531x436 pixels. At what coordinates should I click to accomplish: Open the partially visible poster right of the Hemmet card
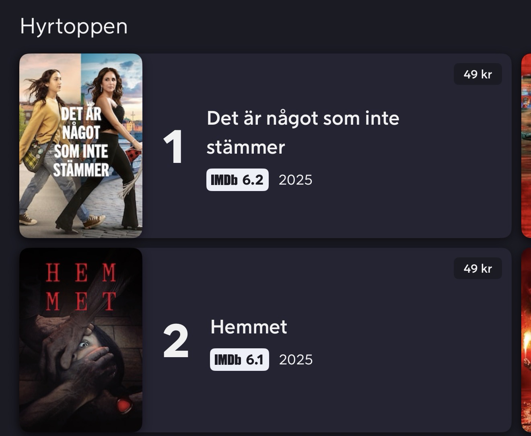(526, 340)
